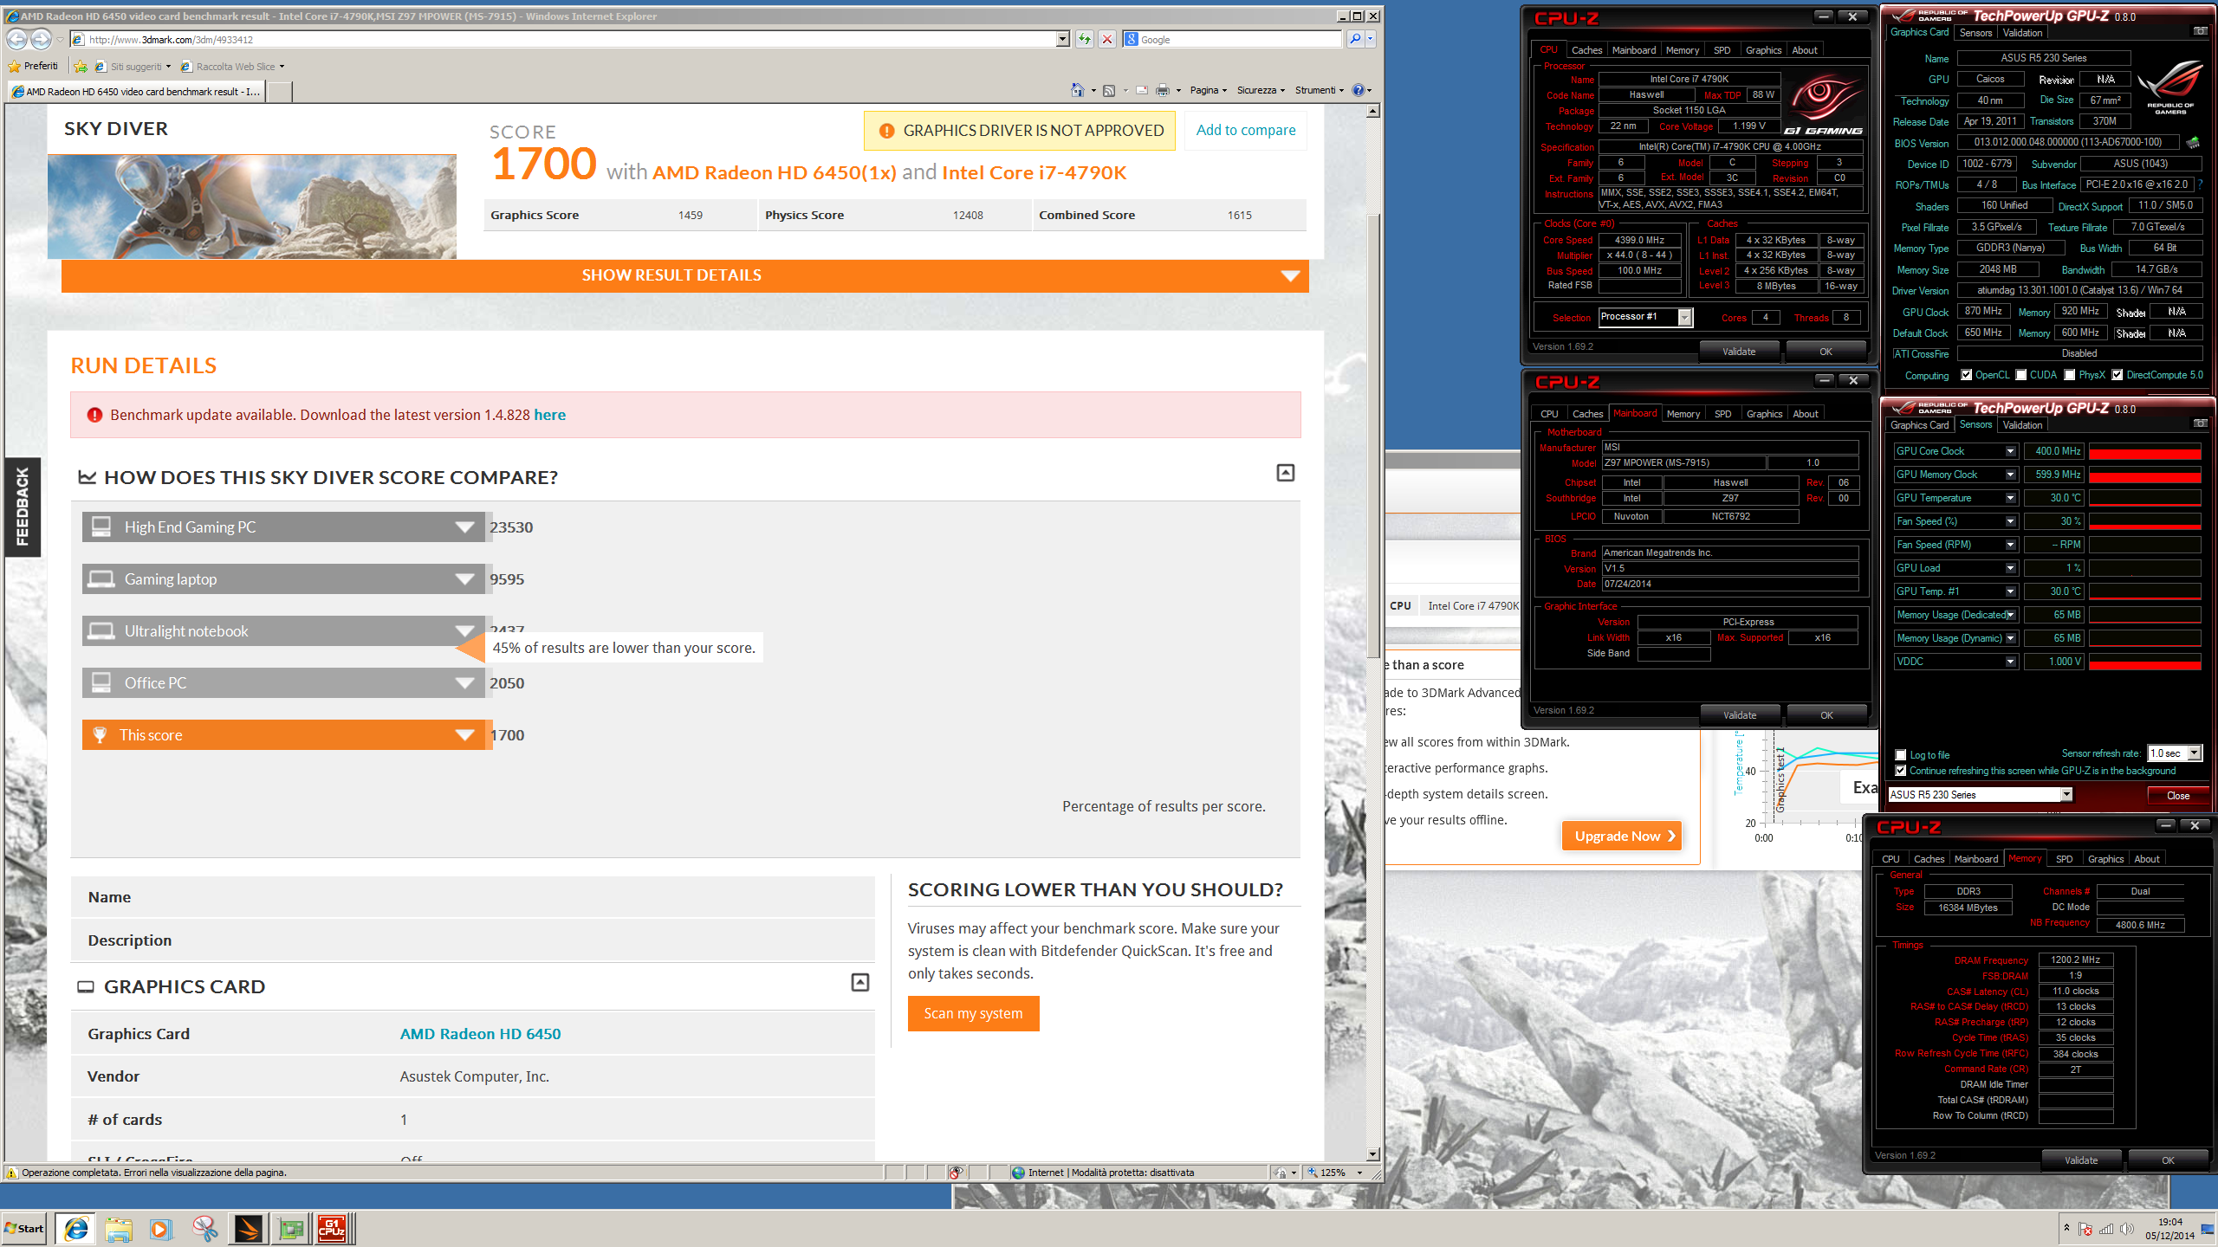2218x1247 pixels.
Task: Click the volume speaker tray icon
Action: (2126, 1229)
